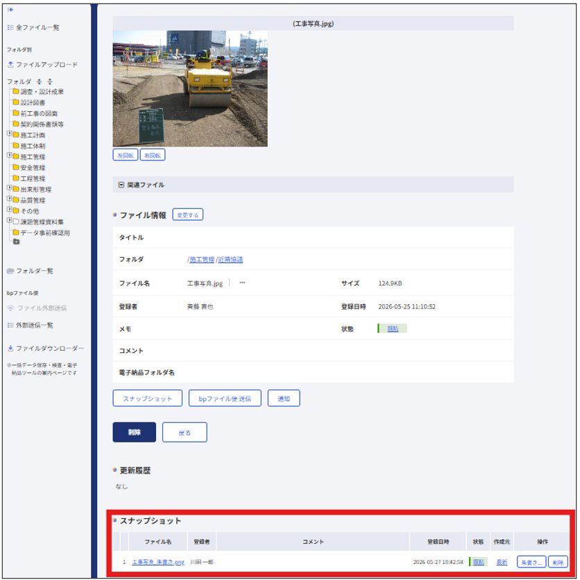The height and width of the screenshot is (580, 580).
Task: Open 全ファイル一覧 list icon
Action: (x=10, y=27)
